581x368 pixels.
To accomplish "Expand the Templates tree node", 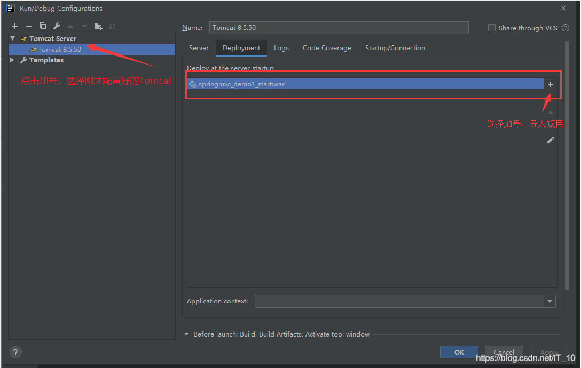I will click(x=13, y=60).
